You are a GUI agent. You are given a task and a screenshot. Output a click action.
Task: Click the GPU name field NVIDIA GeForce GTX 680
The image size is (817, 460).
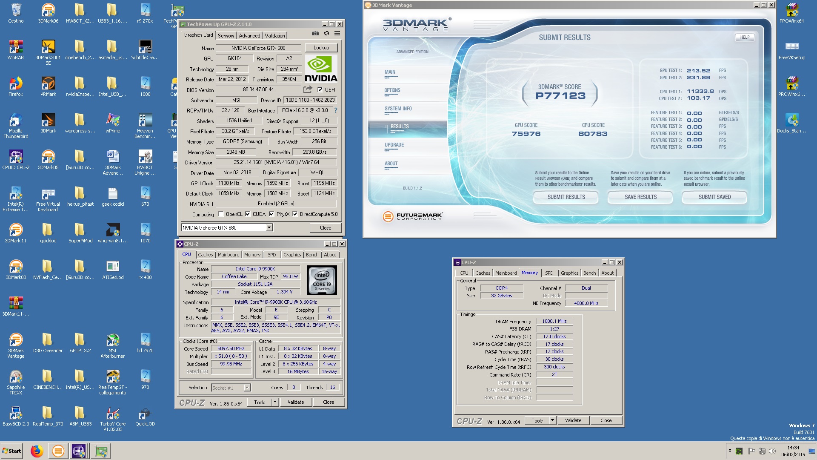(x=258, y=48)
